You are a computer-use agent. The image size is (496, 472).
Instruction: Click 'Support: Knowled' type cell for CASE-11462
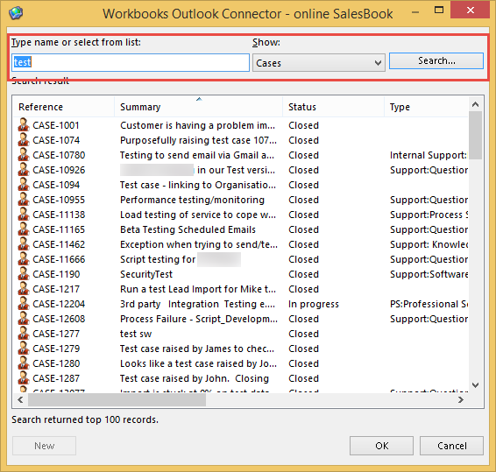[429, 244]
